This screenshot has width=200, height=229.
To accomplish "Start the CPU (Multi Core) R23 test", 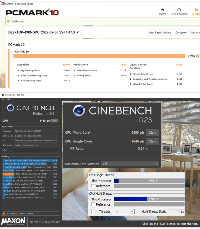I will (x=152, y=132).
